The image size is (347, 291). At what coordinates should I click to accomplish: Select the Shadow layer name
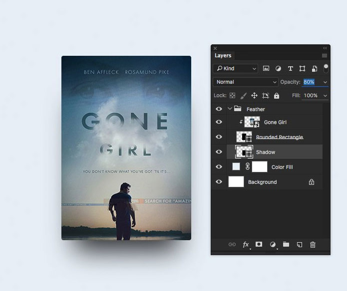[266, 152]
